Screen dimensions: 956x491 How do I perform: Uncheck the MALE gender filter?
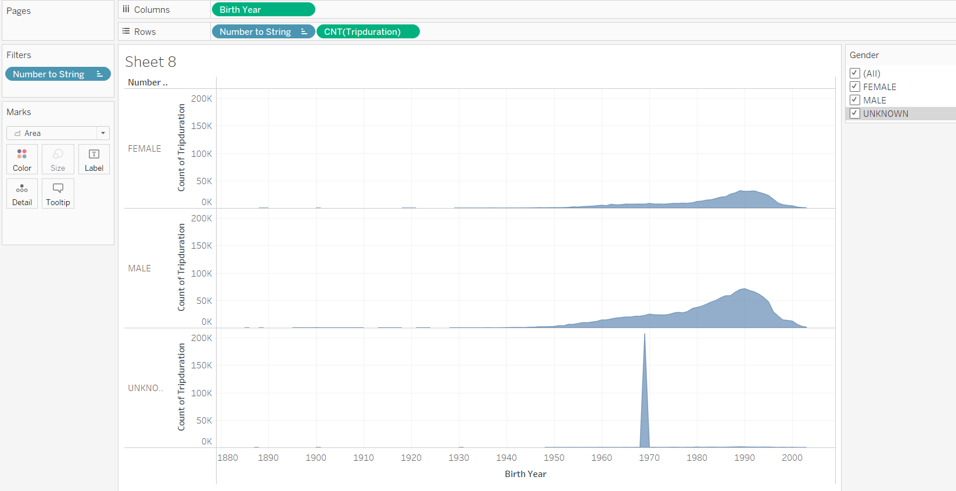855,100
